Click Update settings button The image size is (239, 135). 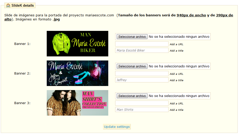(117, 127)
